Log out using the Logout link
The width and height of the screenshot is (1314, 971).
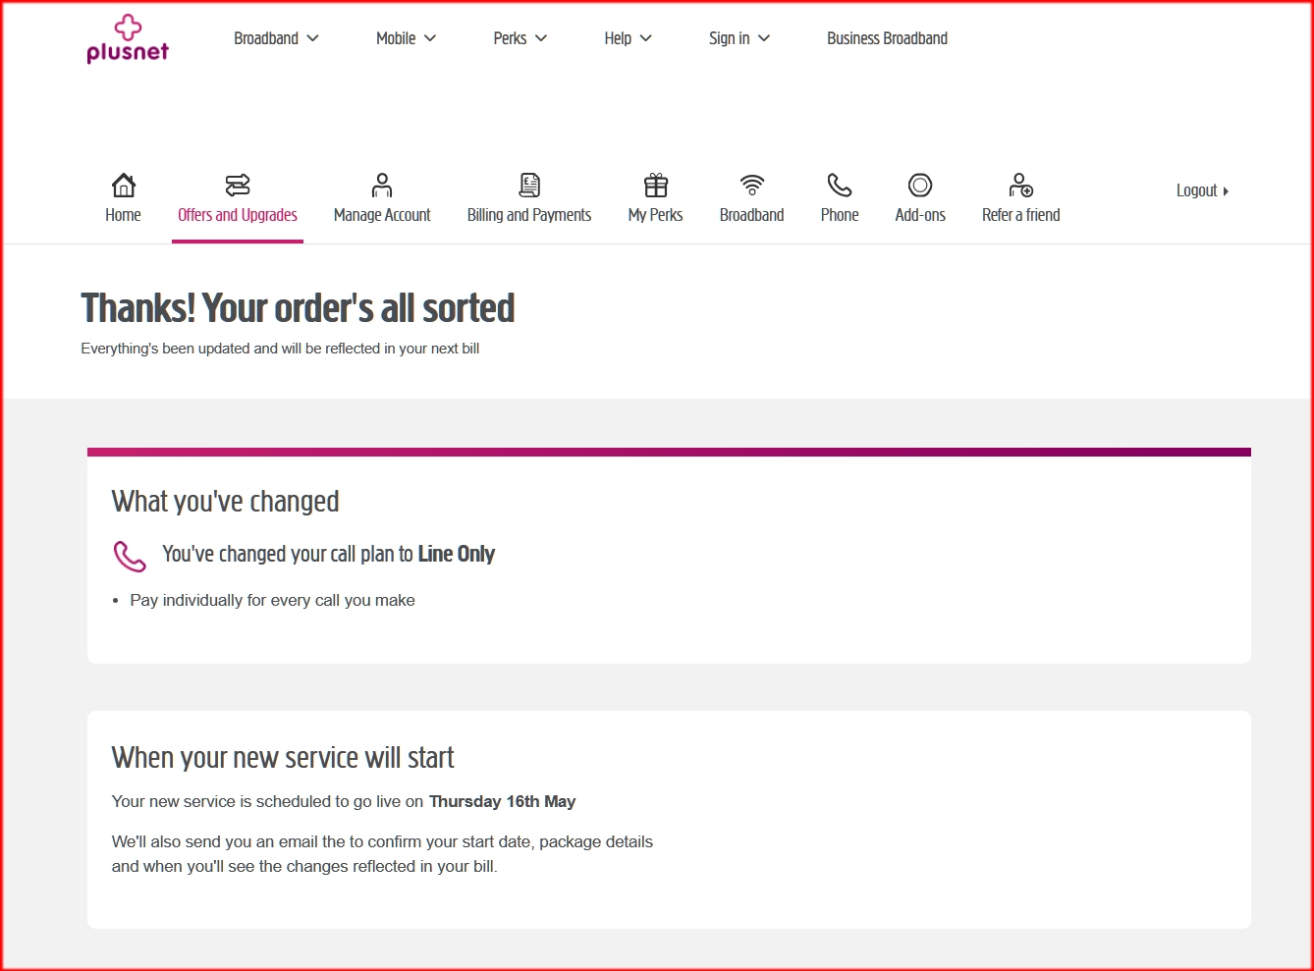click(x=1202, y=190)
